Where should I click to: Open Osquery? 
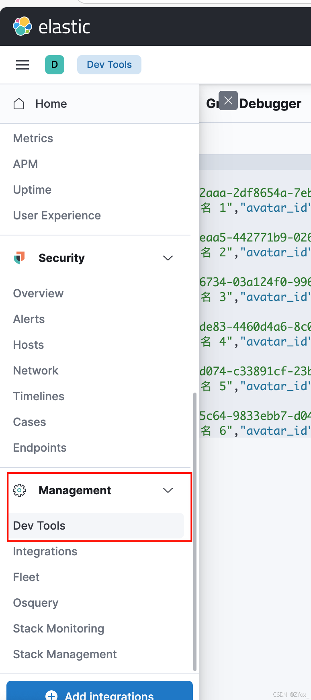(36, 603)
